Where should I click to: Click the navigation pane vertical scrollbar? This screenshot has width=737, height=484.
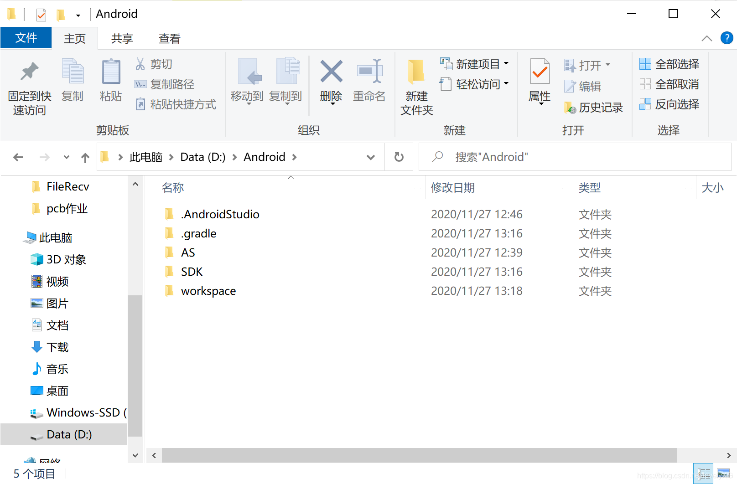tap(135, 366)
